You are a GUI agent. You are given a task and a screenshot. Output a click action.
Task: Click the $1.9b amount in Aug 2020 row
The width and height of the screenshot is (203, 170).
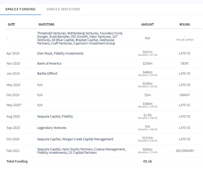point(147,115)
